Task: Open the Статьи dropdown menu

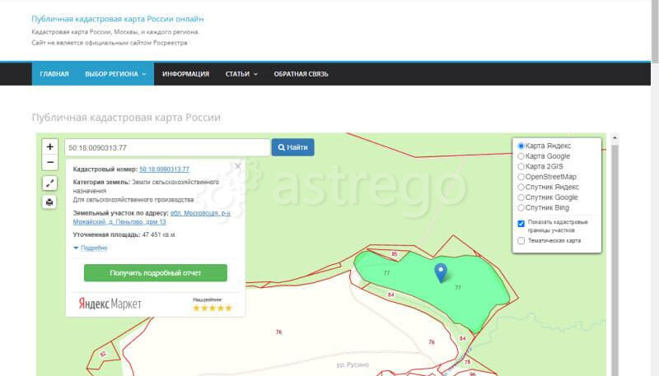Action: click(241, 74)
